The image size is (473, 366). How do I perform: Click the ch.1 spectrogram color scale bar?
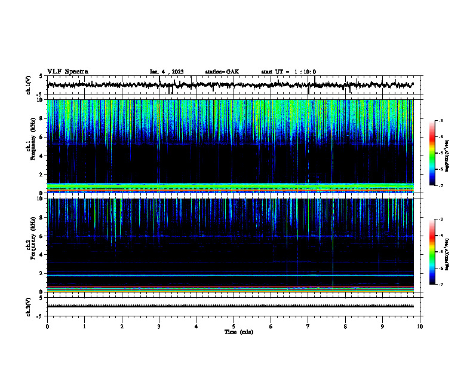pyautogui.click(x=432, y=153)
